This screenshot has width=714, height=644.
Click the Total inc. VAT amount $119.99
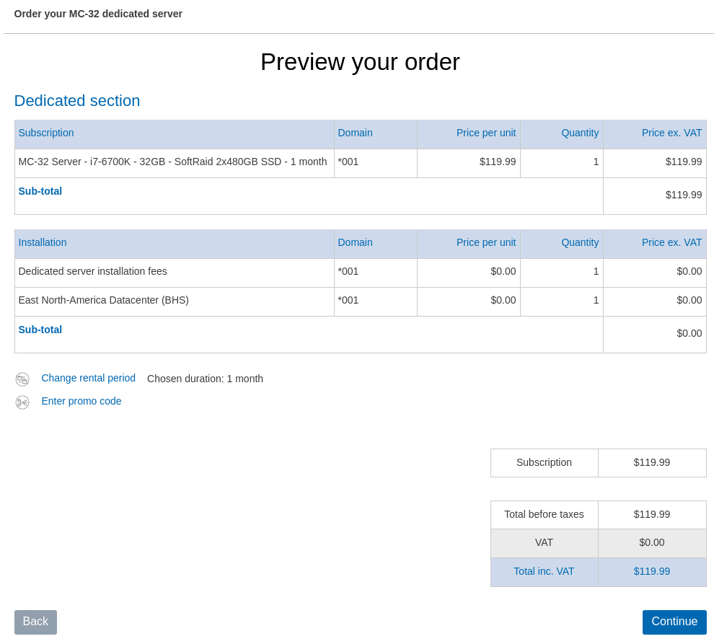(x=652, y=572)
